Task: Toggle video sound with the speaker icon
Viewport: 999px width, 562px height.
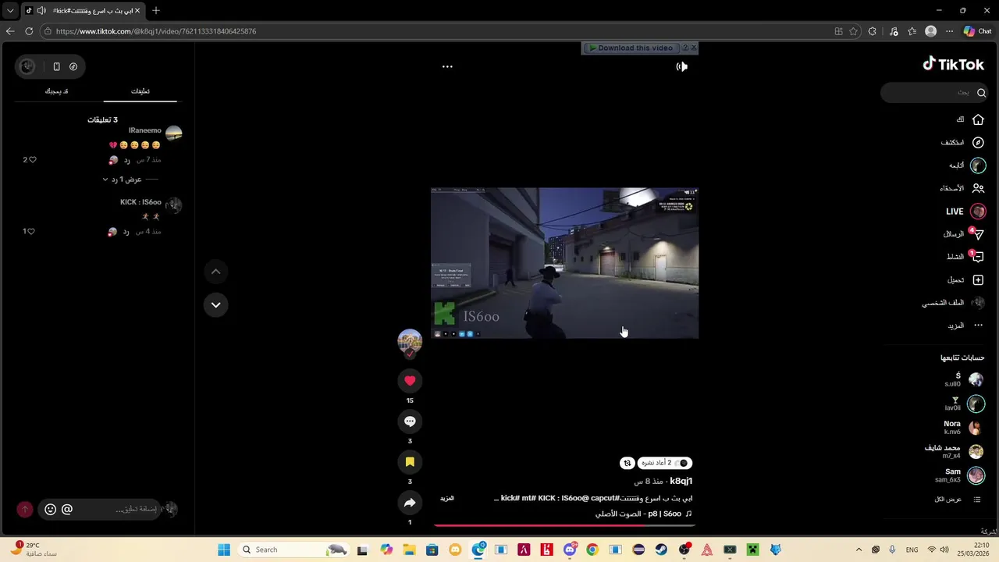Action: tap(681, 66)
